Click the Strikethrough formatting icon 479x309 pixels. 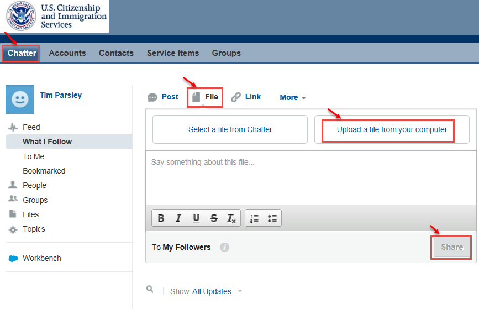click(x=214, y=218)
